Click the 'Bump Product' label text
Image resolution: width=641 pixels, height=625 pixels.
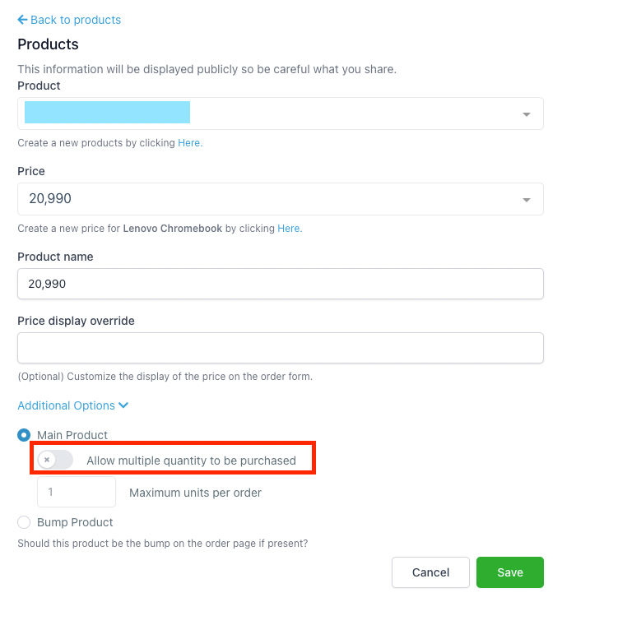(x=75, y=522)
